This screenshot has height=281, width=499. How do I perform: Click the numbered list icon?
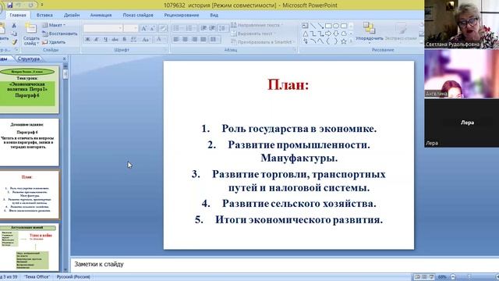(x=190, y=28)
